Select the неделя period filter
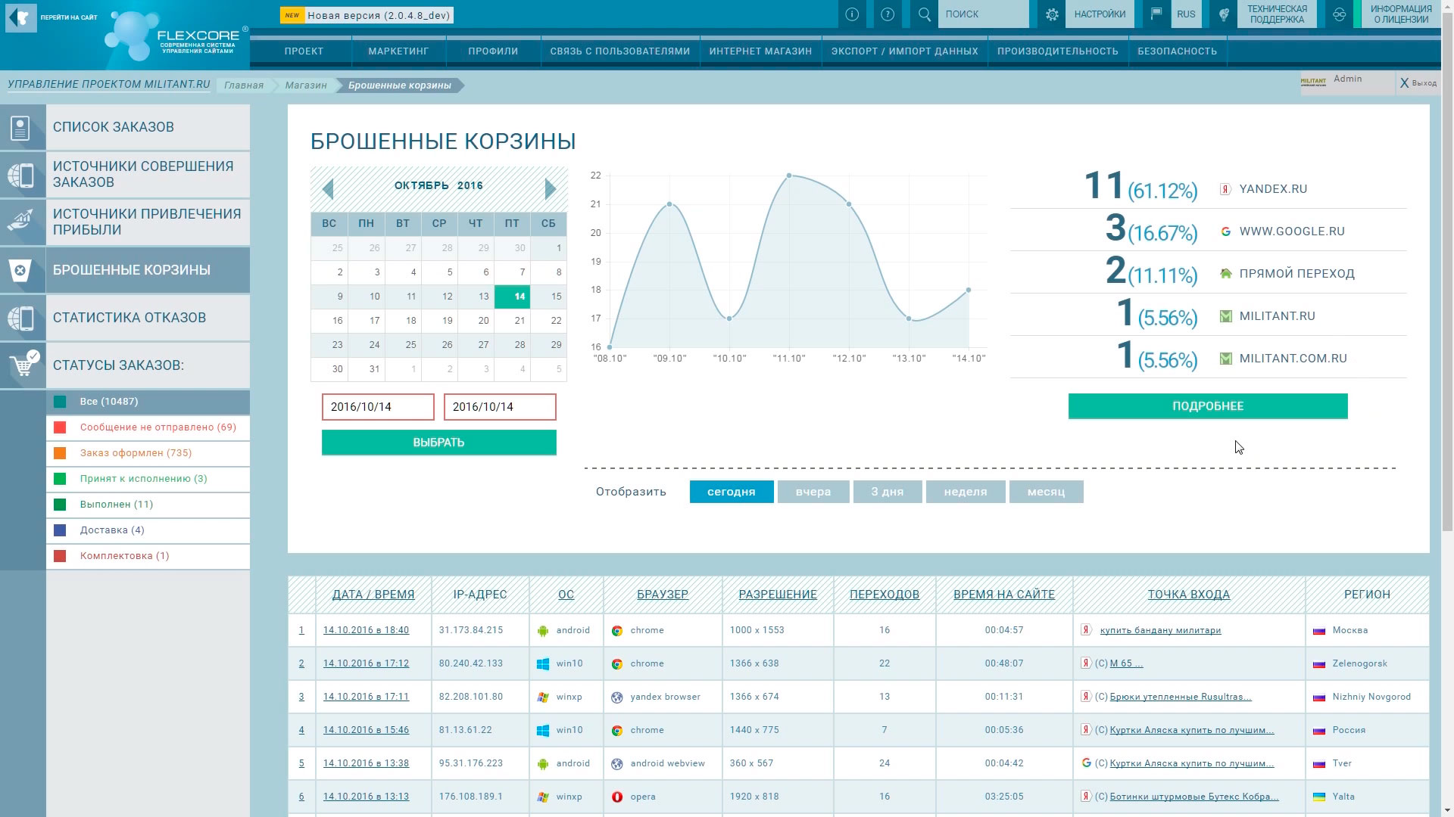Viewport: 1454px width, 817px height. pyautogui.click(x=966, y=492)
